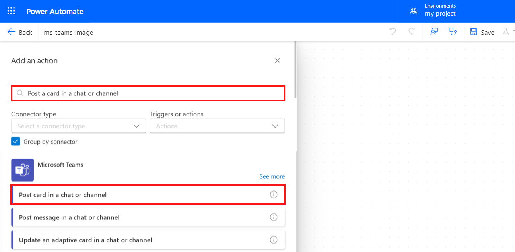Screen dimensions: 515x252
Task: Go Back using the back arrow
Action: [x=19, y=32]
